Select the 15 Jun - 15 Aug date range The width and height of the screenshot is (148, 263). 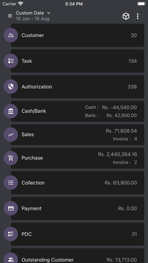point(32,19)
